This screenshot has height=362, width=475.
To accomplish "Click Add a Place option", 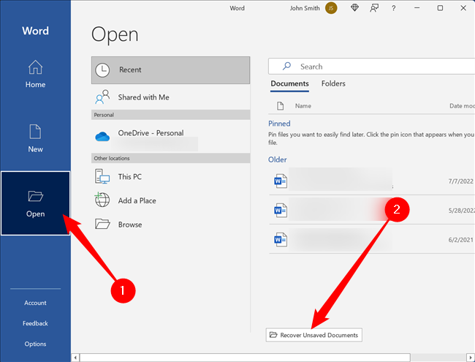I will pos(137,200).
